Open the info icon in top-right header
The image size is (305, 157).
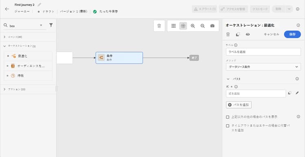[298, 9]
